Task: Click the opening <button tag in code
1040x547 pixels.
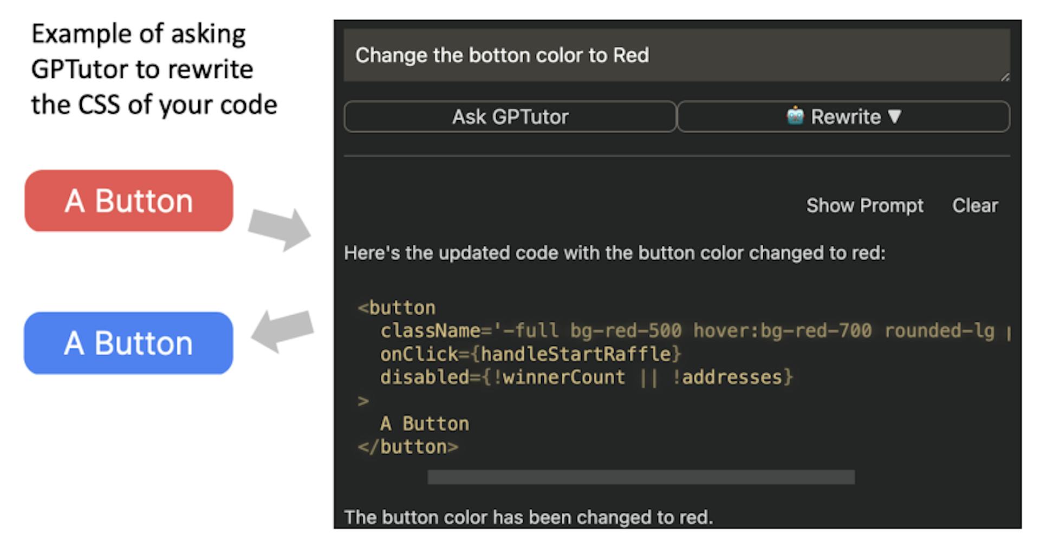Action: coord(397,308)
